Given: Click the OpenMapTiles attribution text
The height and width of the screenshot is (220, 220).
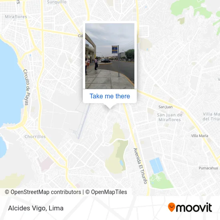Looking at the screenshot, I should 106,192.
